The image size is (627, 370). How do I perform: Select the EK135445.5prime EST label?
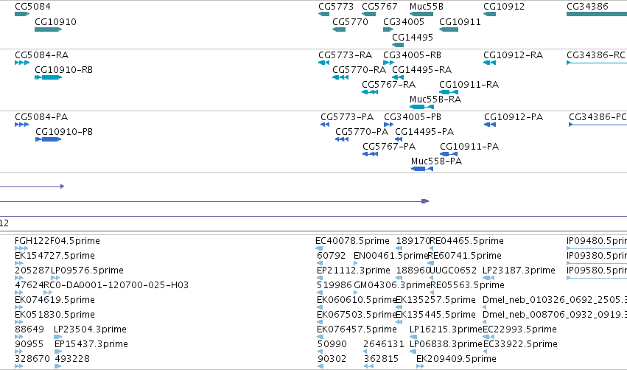tap(436, 315)
